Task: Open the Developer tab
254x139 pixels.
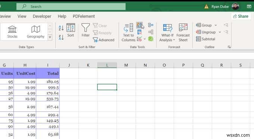Action: (42, 16)
